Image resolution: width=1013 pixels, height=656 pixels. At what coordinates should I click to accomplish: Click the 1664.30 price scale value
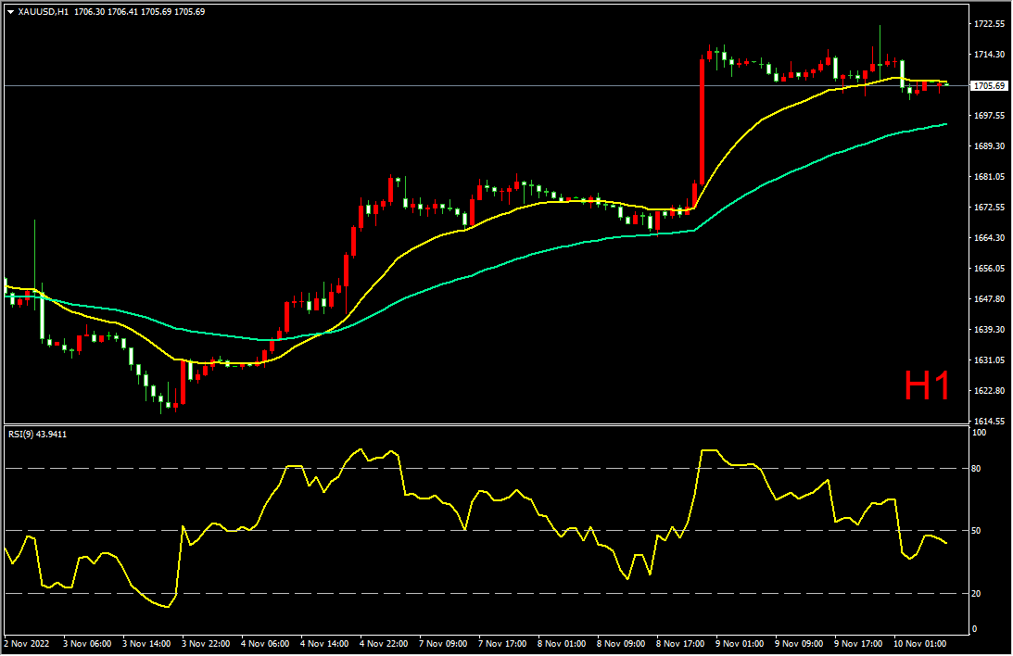point(989,237)
